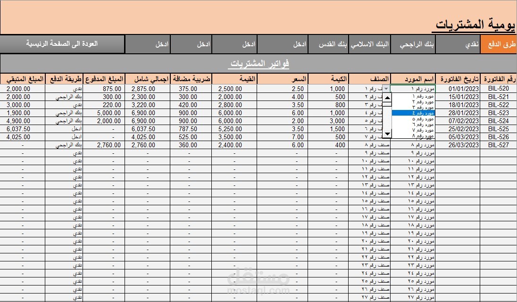The height and width of the screenshot is (302, 517).
Task: Select payment method cell in BIL-521 row
Action: tap(64, 97)
